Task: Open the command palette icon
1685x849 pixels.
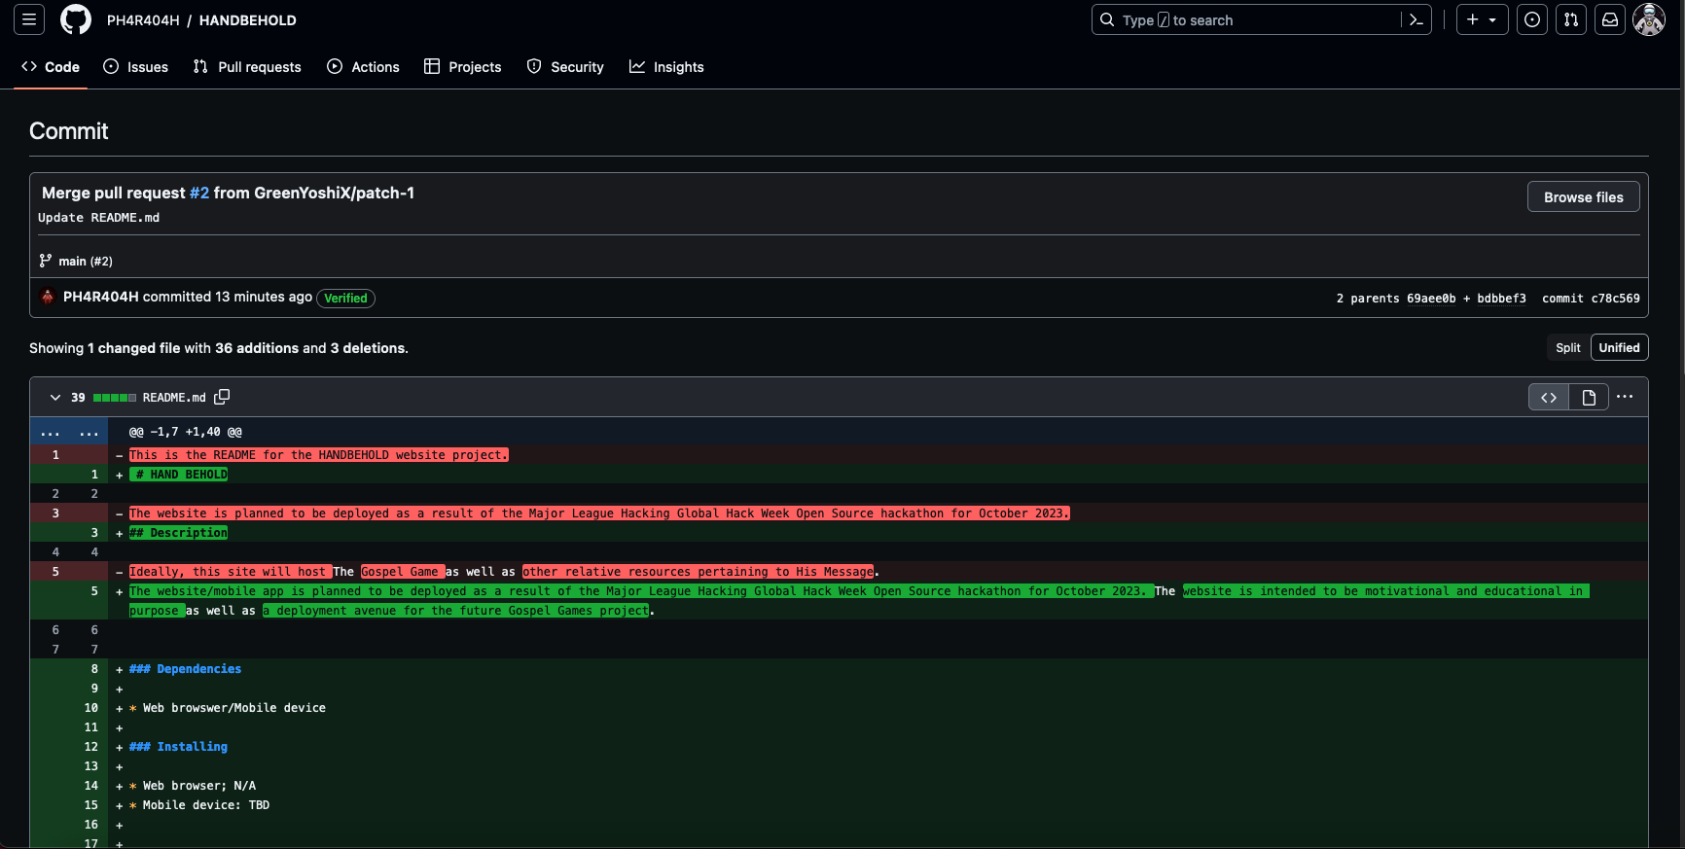Action: 1416,19
